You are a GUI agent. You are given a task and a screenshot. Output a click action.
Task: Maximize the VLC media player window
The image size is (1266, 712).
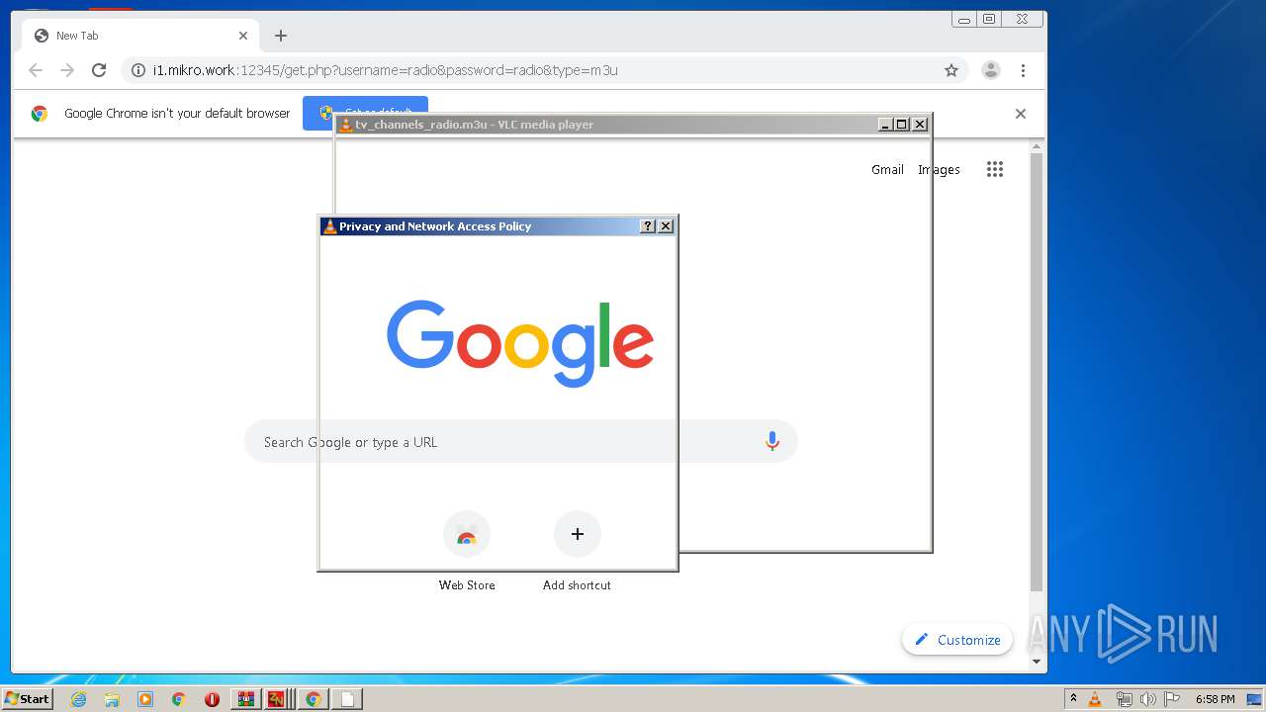click(x=901, y=125)
